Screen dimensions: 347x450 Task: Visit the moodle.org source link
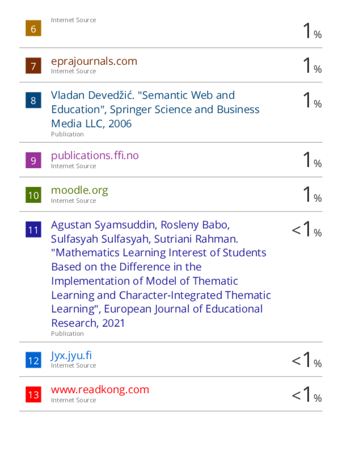click(80, 190)
